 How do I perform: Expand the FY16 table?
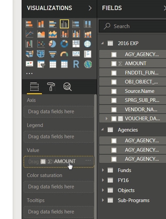pyautogui.click(x=103, y=180)
